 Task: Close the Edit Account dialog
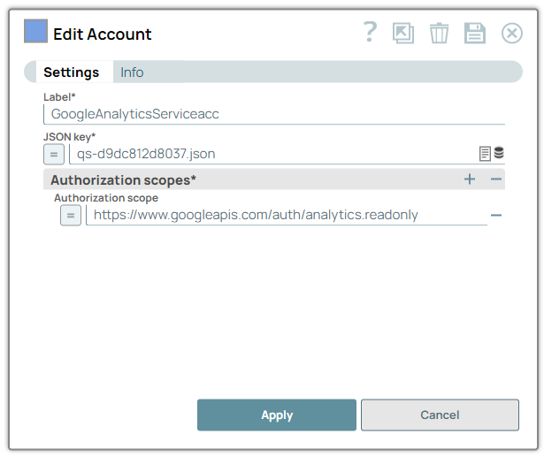tap(511, 34)
